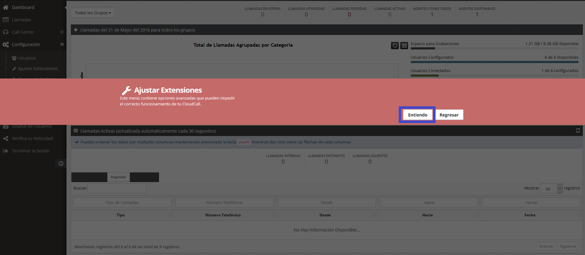Click the Terminar la Sesión exit icon

pos(6,151)
